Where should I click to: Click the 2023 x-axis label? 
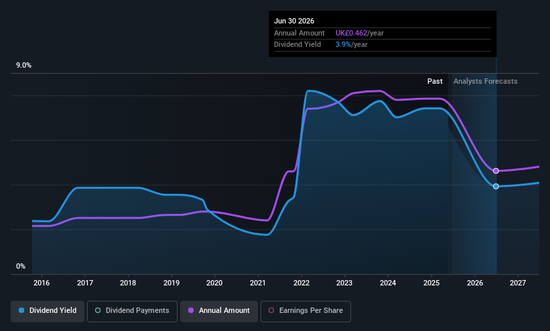344,283
